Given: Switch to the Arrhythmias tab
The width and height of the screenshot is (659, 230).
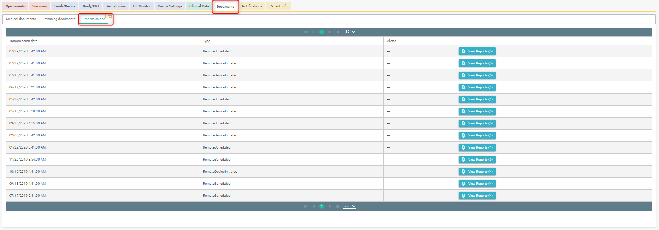Looking at the screenshot, I should pos(116,6).
